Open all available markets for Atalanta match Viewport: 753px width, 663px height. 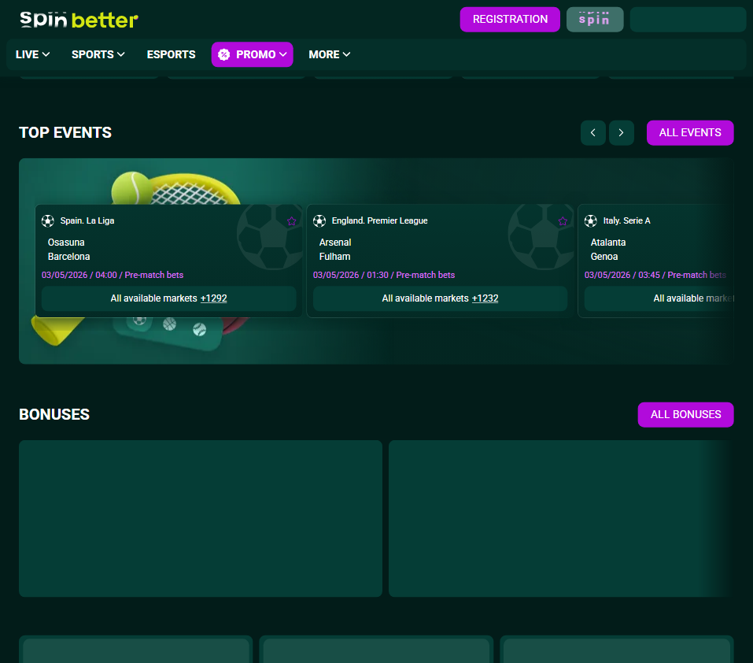click(x=659, y=298)
